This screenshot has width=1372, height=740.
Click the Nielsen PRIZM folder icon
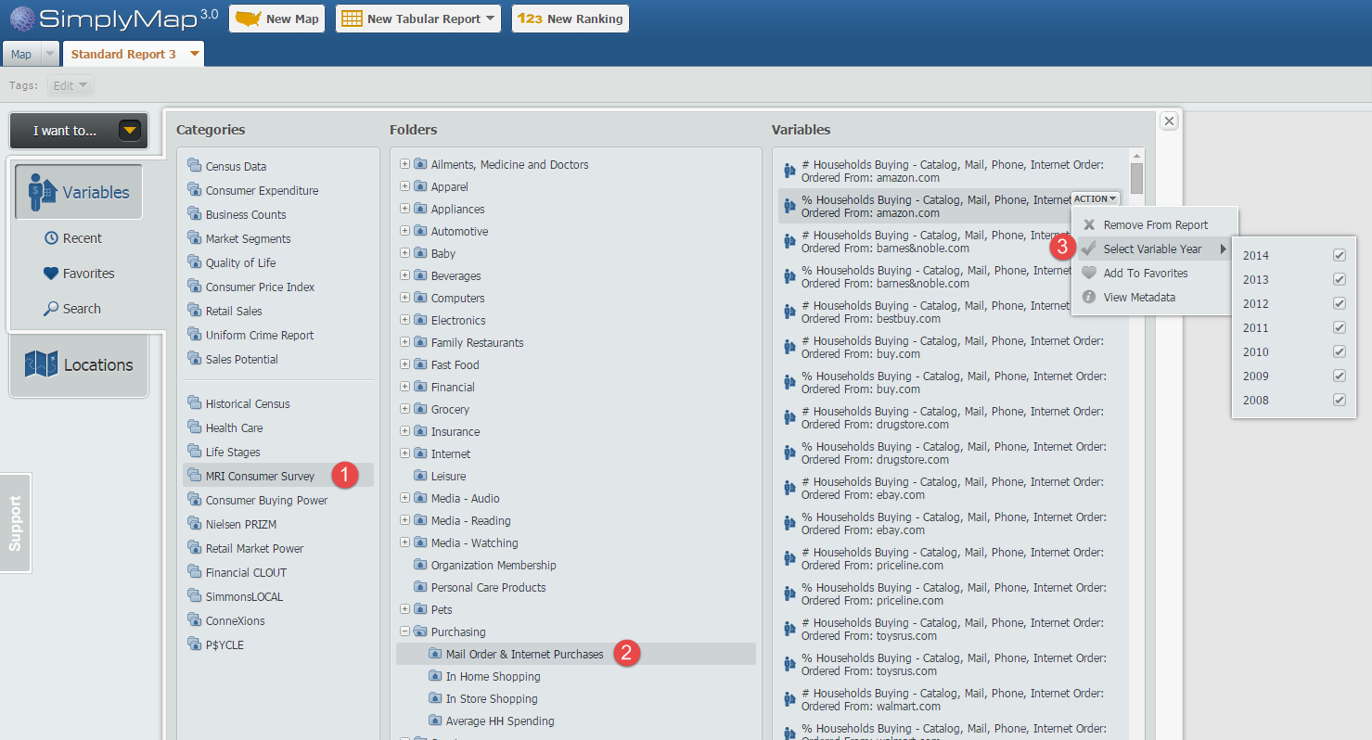click(x=194, y=523)
